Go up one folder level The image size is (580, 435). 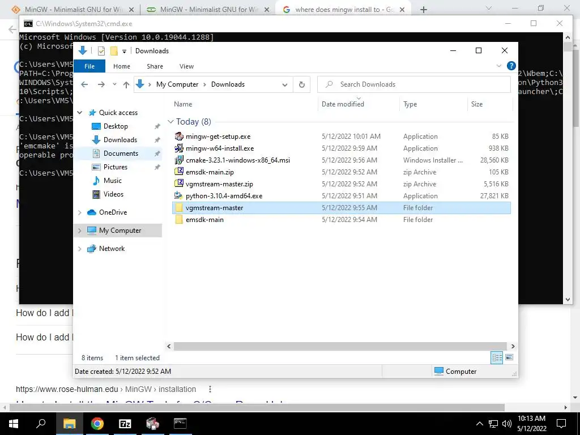pyautogui.click(x=126, y=84)
